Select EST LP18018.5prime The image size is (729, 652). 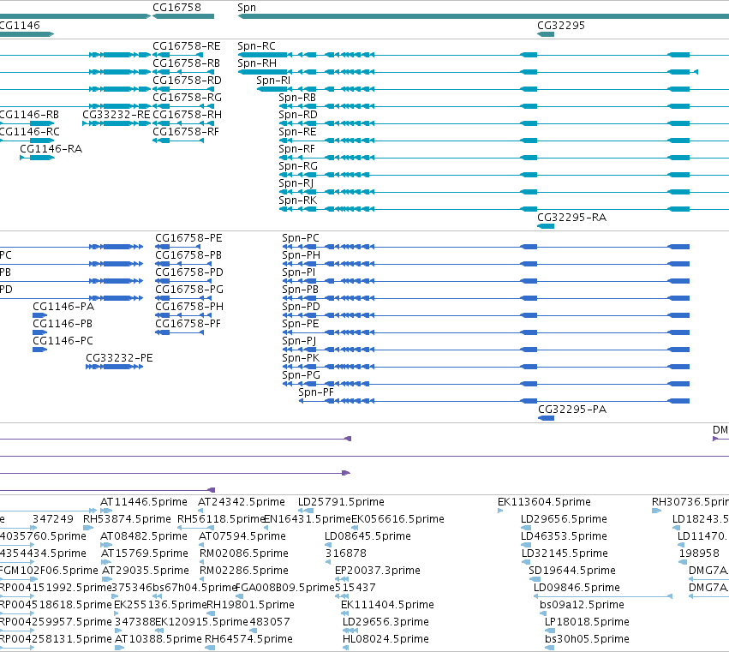(587, 622)
